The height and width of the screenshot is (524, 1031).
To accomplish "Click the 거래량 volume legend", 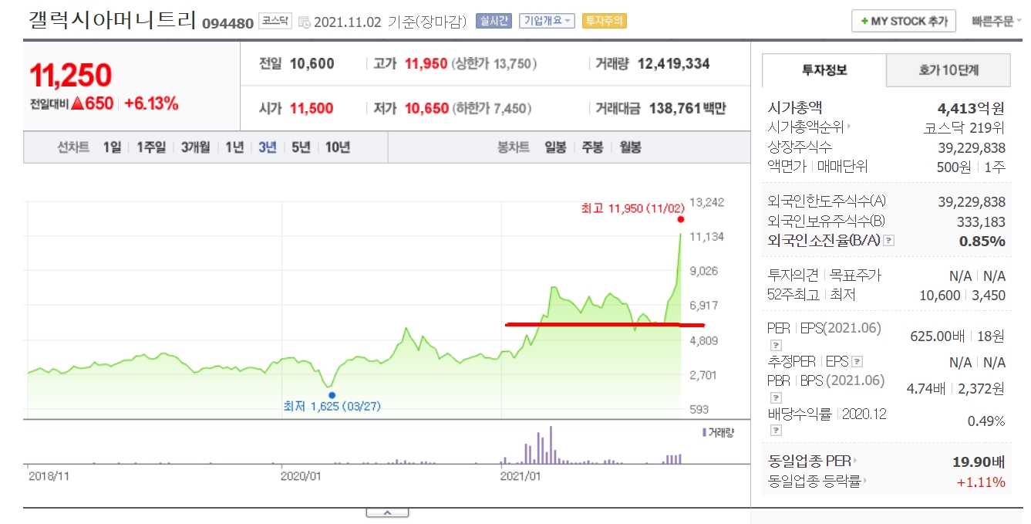I will tap(717, 432).
